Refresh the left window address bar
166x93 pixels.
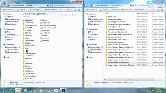(x=50, y=6)
